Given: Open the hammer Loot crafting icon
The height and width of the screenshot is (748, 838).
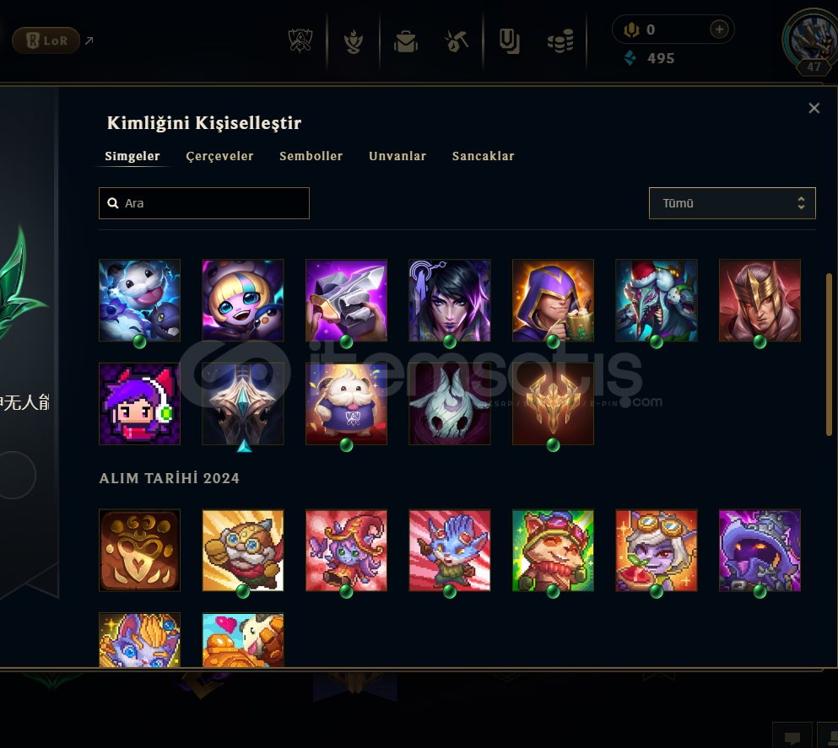Looking at the screenshot, I should 457,41.
